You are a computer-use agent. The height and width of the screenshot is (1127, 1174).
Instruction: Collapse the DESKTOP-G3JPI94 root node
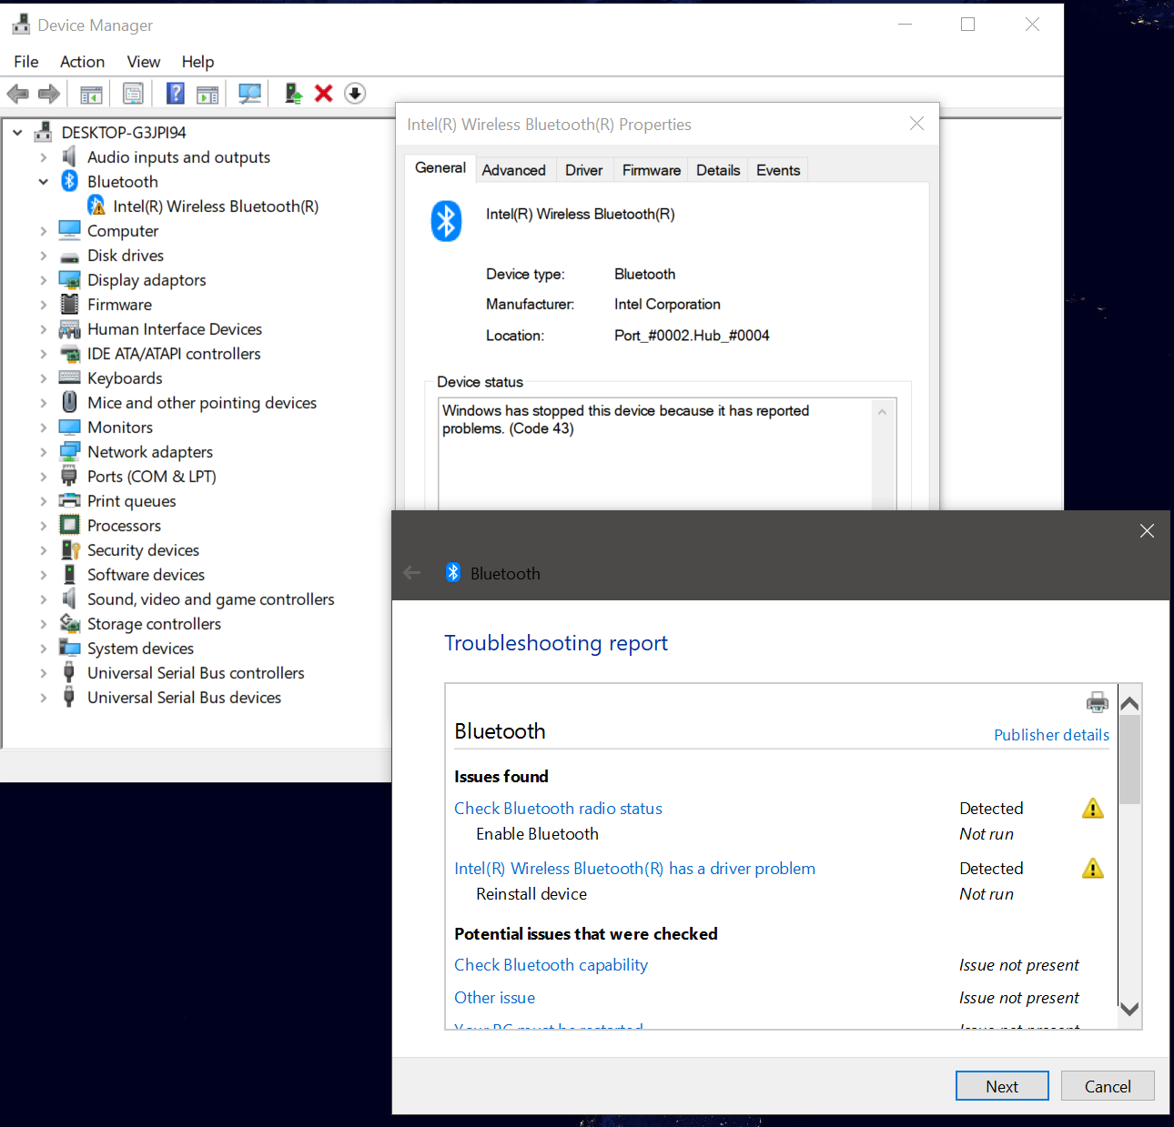[x=17, y=133]
